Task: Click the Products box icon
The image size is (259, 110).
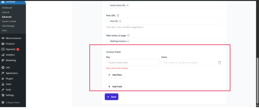Action: point(3,44)
